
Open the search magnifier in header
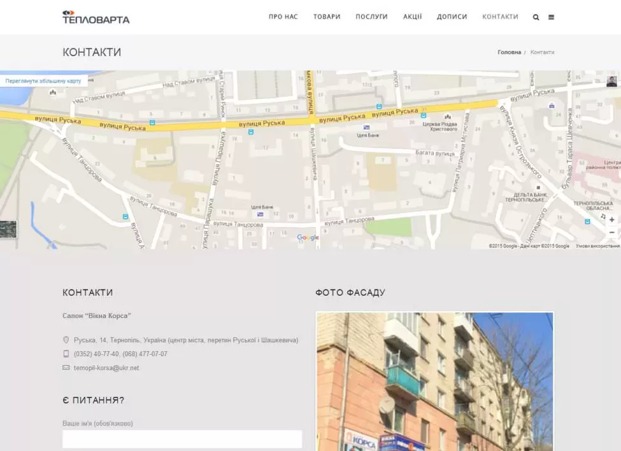536,17
